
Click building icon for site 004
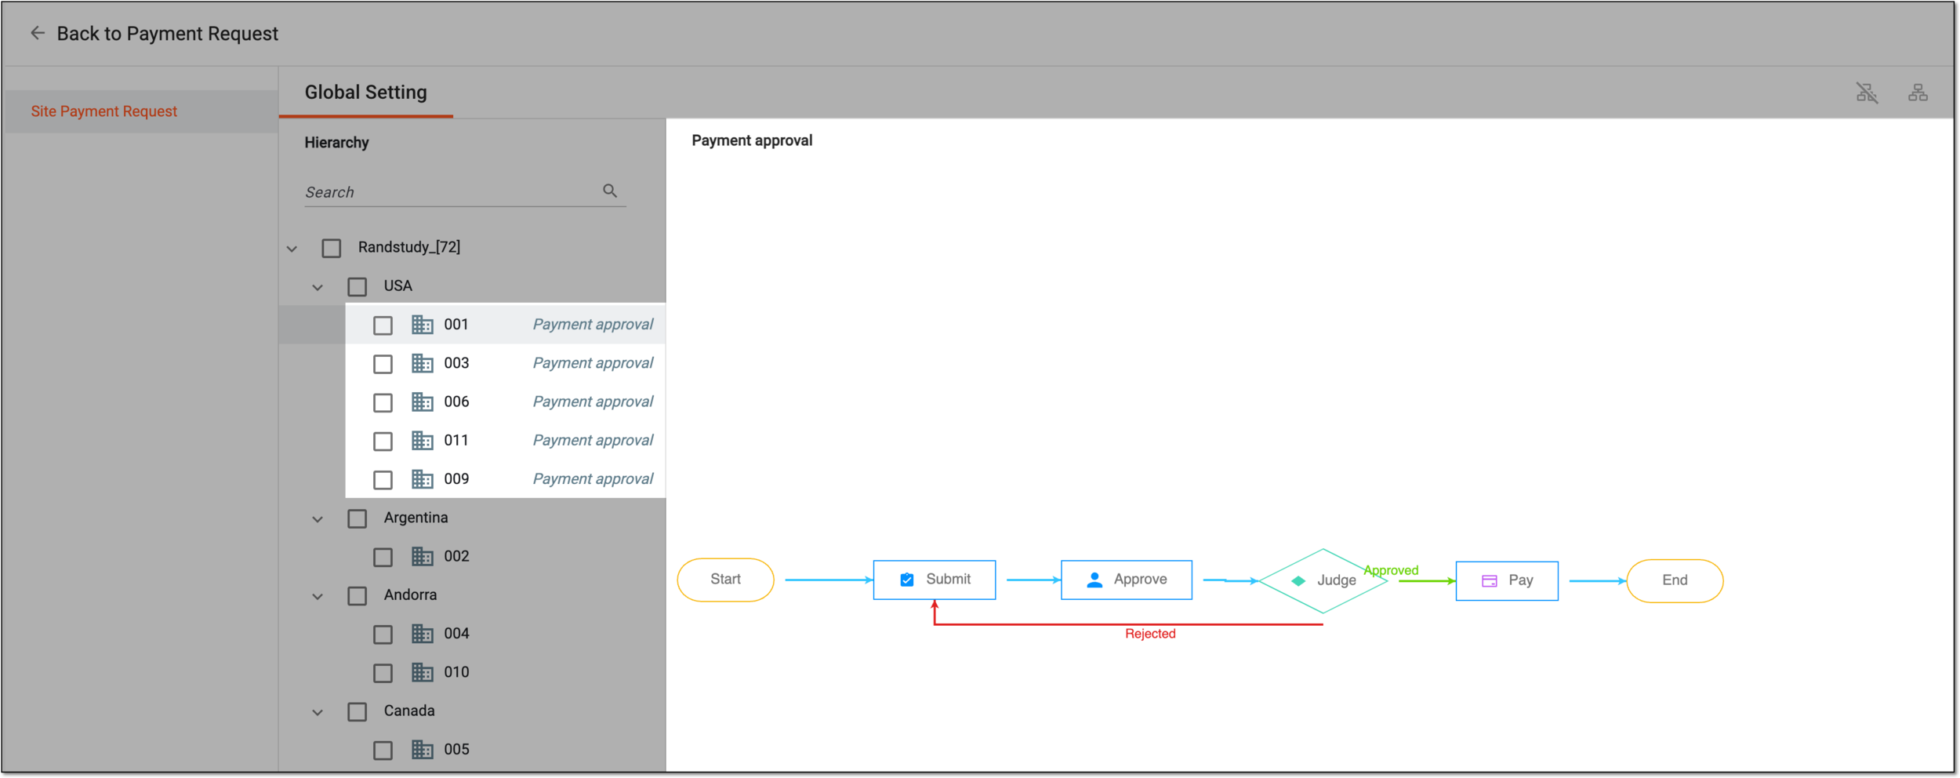point(423,634)
